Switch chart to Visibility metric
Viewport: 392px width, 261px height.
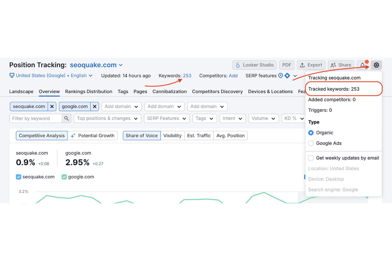[172, 136]
